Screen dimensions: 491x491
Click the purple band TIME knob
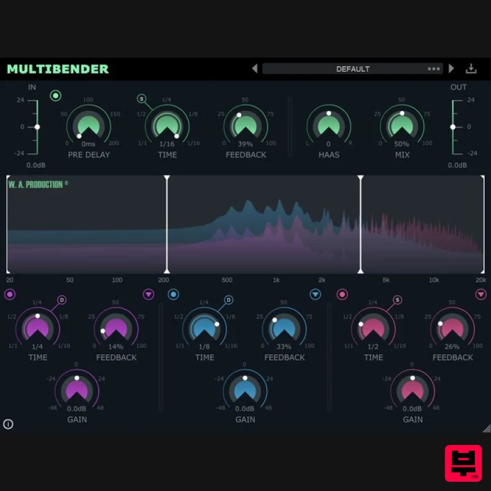(37, 328)
